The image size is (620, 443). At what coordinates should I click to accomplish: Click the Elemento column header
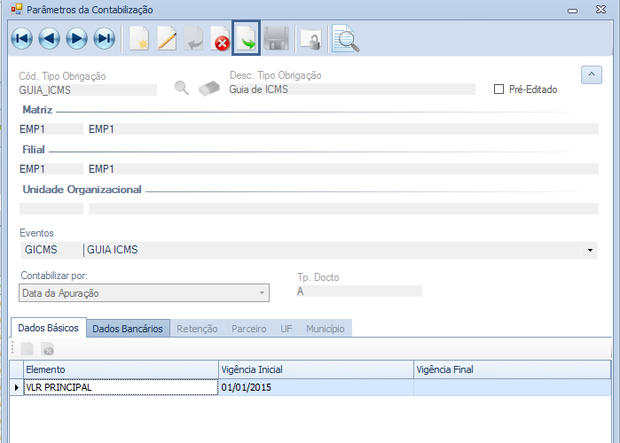121,369
